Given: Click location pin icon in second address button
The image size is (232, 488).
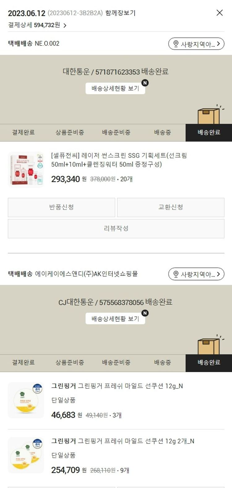Looking at the screenshot, I should click(x=176, y=274).
